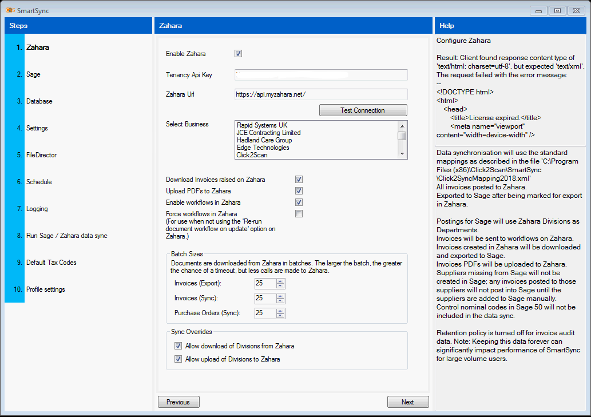
Task: Click 'Configure Zahara' heading in Help panel
Action: point(463,40)
